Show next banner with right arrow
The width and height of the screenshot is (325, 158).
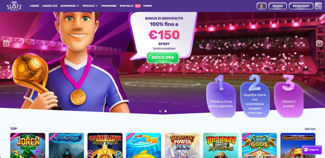coord(319,43)
